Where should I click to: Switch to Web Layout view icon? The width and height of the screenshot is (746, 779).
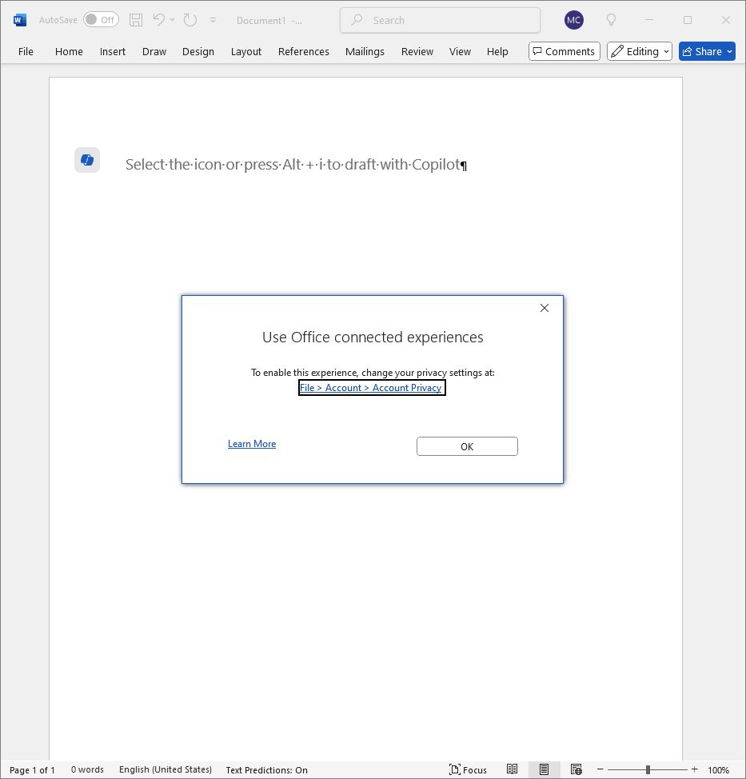coord(576,769)
